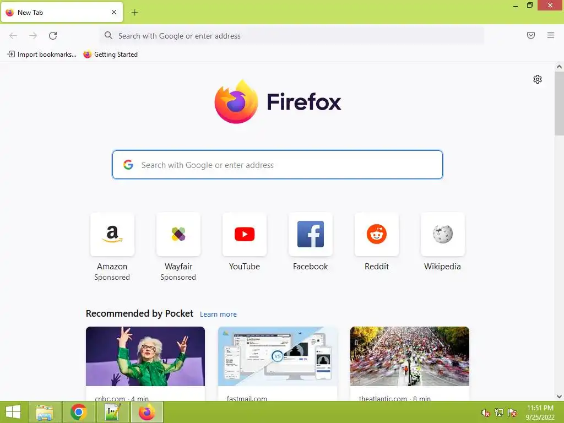Click the Google logo in search box
The image size is (564, 423).
(128, 165)
